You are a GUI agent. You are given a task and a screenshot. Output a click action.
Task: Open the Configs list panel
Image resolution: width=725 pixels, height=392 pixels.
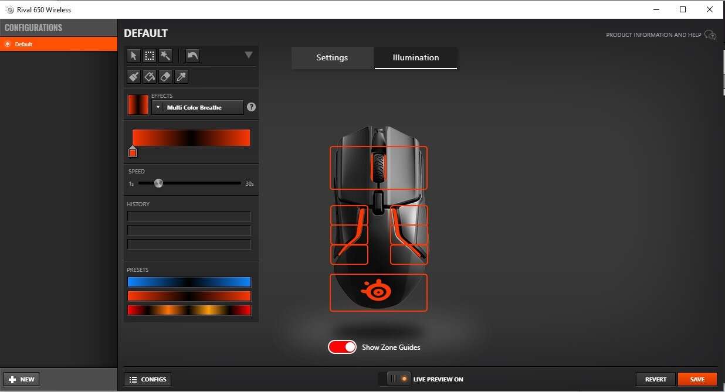(148, 379)
